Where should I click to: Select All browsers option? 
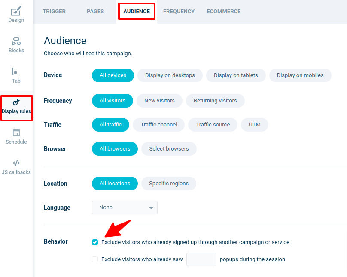(x=115, y=149)
